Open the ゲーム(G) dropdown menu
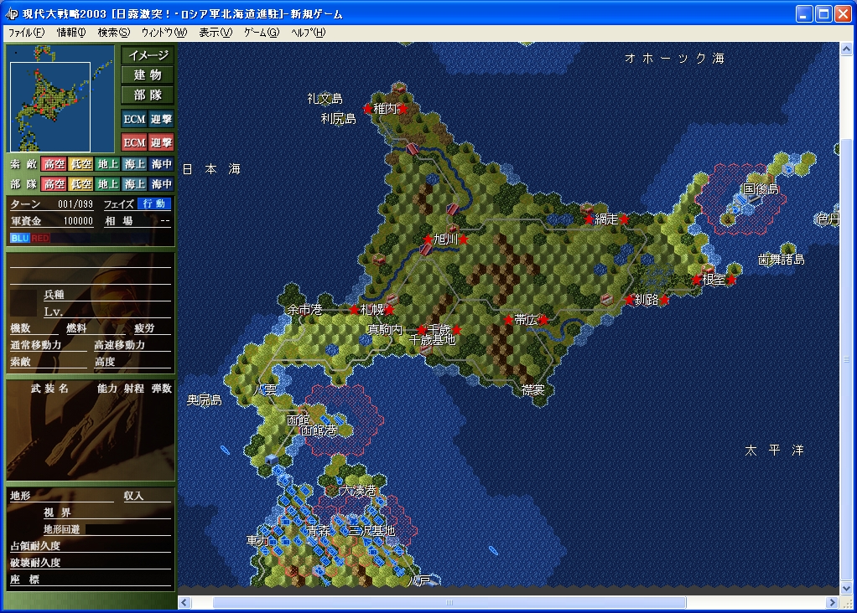The height and width of the screenshot is (613, 857). coord(261,33)
